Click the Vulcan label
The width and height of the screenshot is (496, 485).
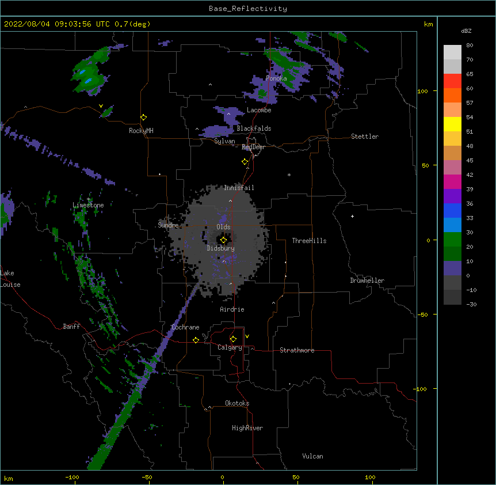pos(312,456)
